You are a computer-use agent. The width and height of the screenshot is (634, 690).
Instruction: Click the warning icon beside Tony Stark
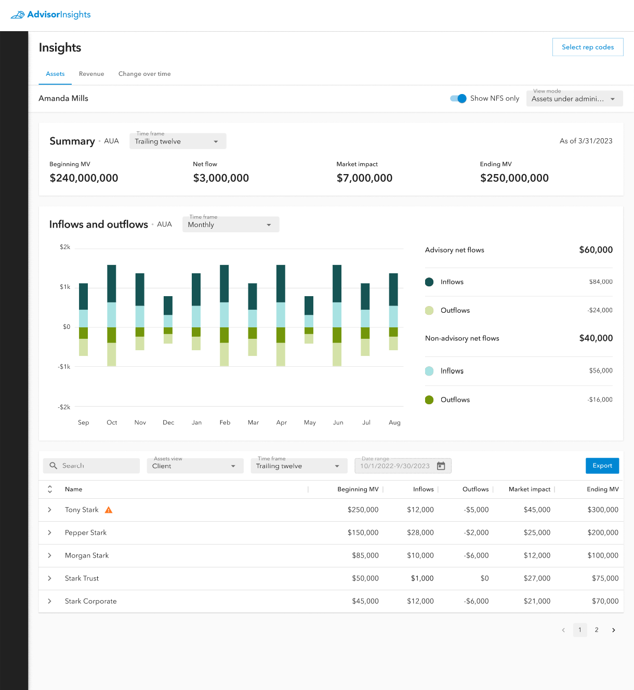click(x=109, y=510)
